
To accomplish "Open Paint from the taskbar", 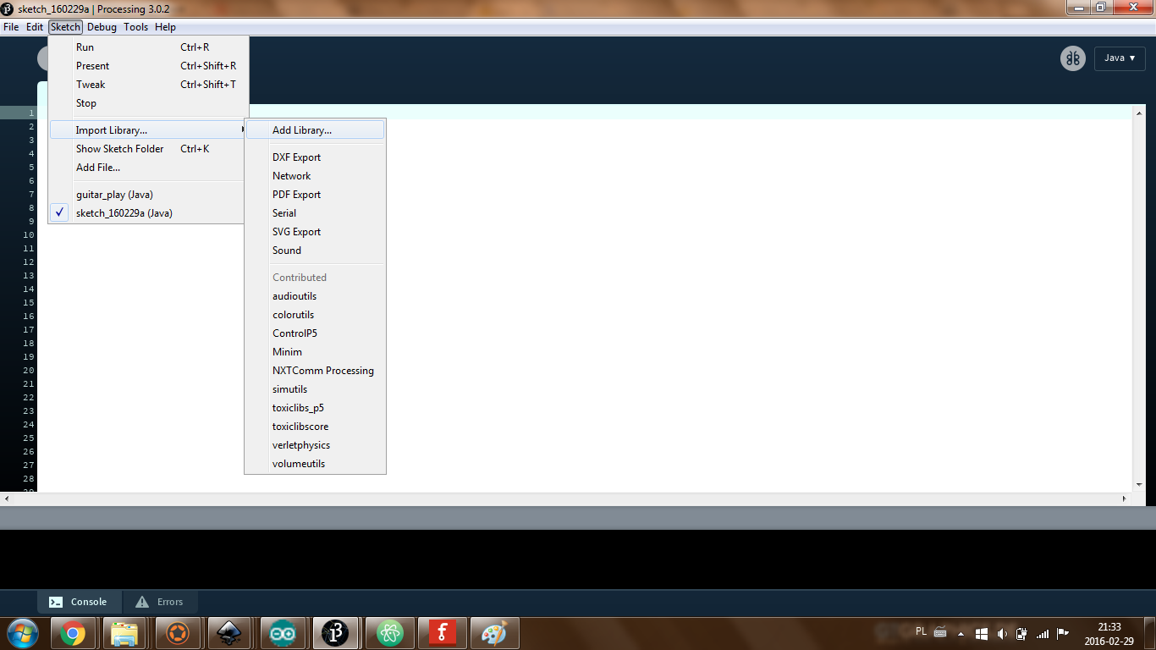I will pos(493,633).
